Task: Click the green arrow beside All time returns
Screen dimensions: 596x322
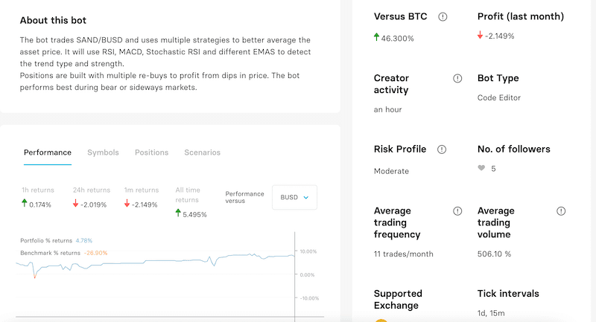Action: tap(178, 213)
